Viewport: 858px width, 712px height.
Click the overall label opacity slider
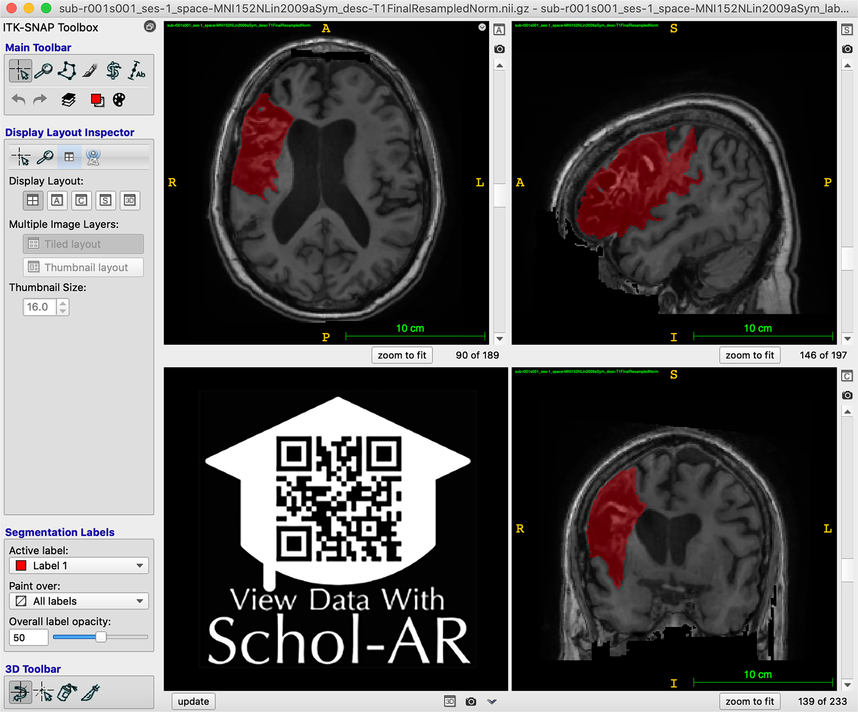(x=101, y=637)
